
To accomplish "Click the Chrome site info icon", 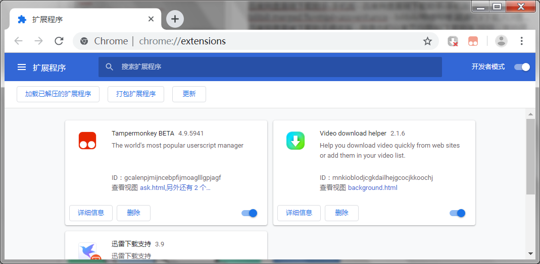I will tap(84, 41).
